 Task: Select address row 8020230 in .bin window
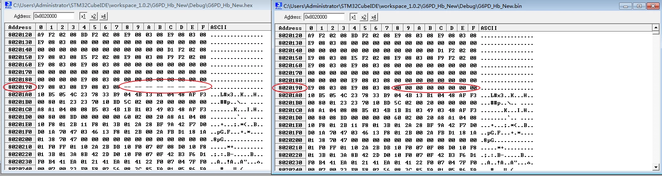click(290, 162)
